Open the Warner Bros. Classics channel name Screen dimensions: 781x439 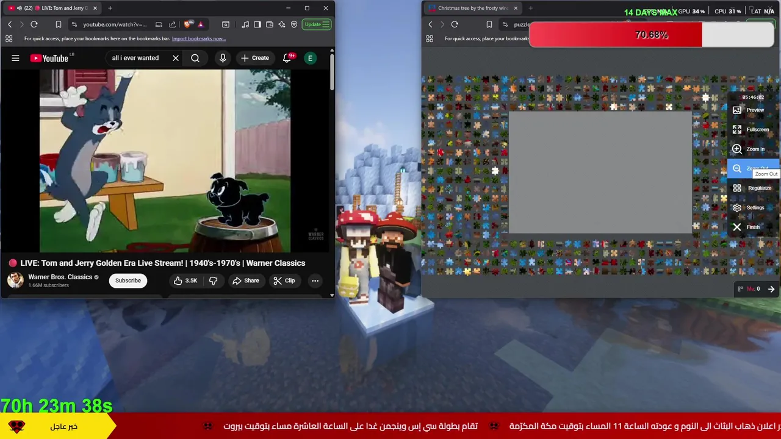click(x=60, y=277)
